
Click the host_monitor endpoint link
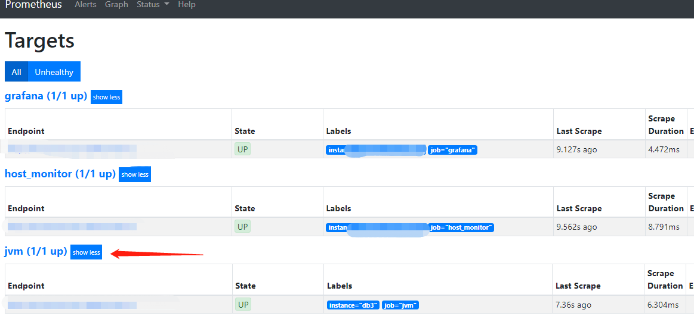coord(72,227)
